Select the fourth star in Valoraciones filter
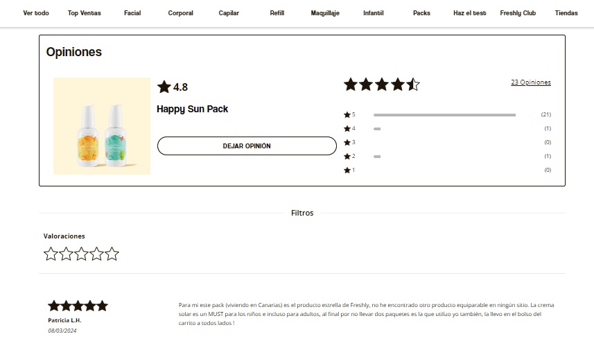 96,254
